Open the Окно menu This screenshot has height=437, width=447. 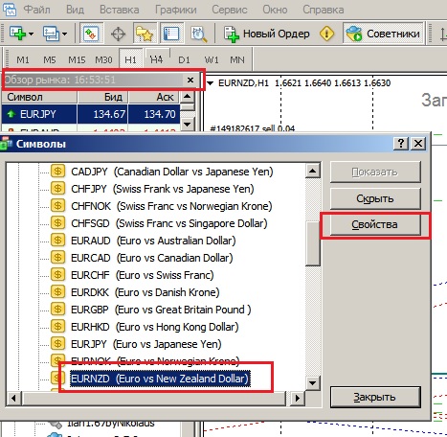[275, 10]
